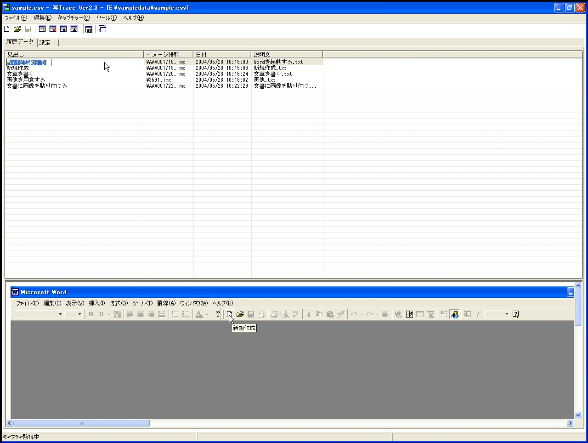Open the ファイル menu in 写Trace
Screen dimensions: 588x443
pos(16,18)
